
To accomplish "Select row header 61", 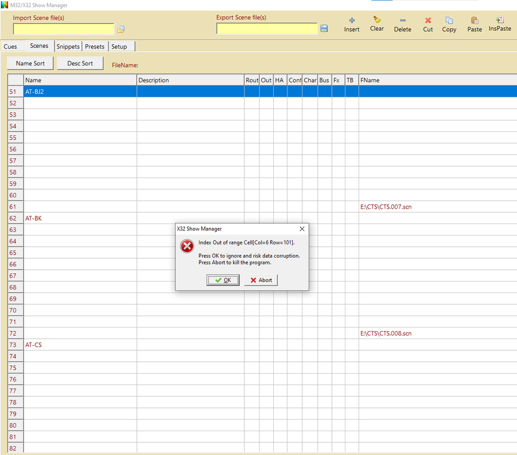I will [15, 206].
